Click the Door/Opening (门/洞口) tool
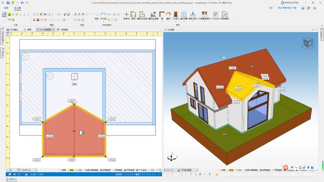 pyautogui.click(x=176, y=15)
